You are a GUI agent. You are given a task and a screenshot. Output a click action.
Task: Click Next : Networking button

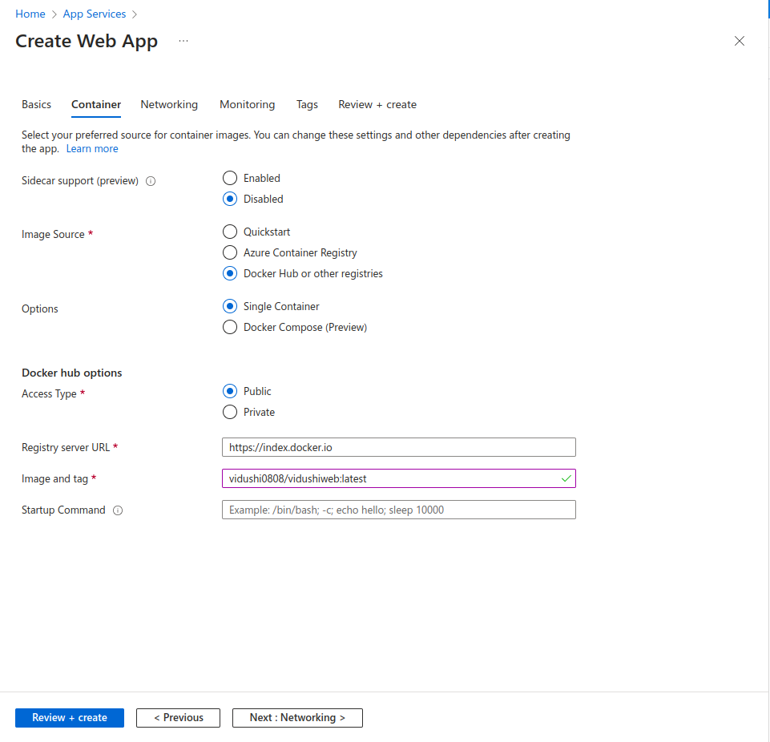[x=297, y=718]
